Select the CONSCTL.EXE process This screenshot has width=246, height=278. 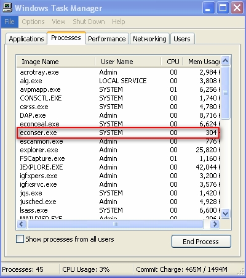[x=119, y=98]
